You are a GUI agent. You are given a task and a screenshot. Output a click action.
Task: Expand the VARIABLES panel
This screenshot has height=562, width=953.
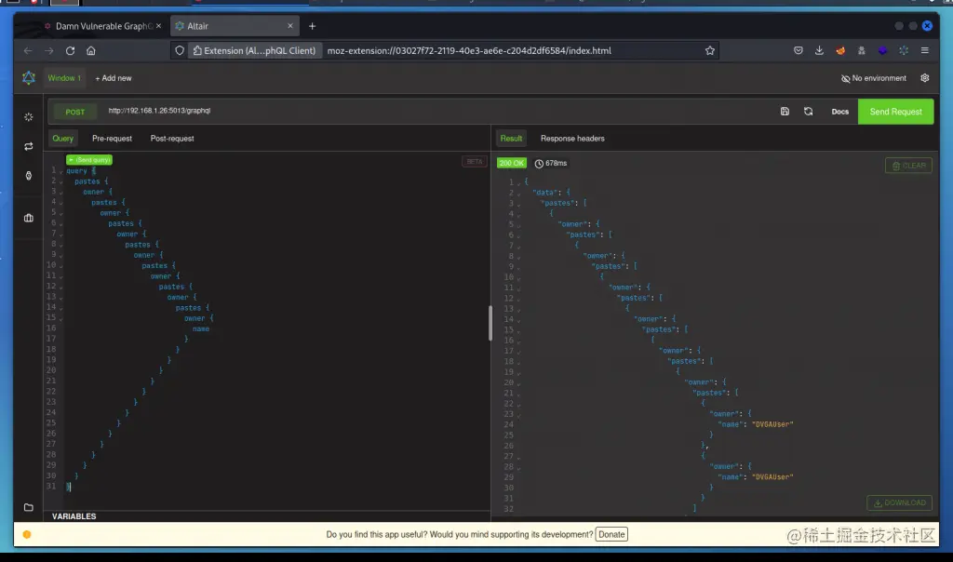74,516
